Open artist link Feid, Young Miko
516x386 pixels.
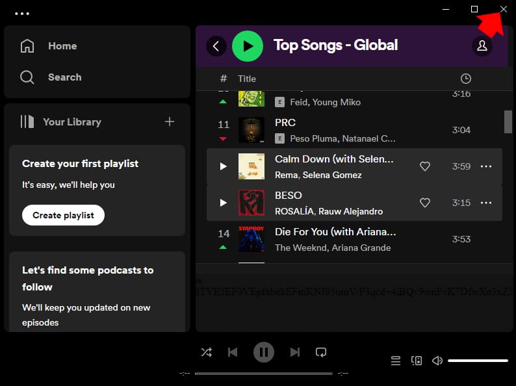point(325,102)
